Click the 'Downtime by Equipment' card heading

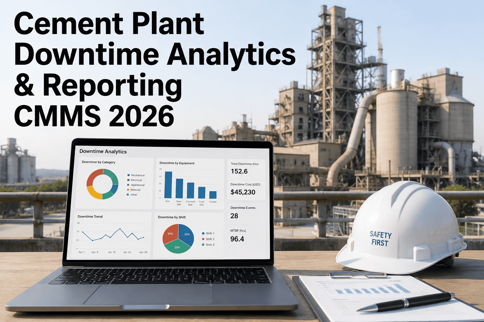click(x=177, y=163)
